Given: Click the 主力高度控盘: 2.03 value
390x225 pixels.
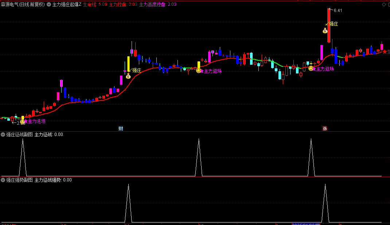Looking at the screenshot, I should tap(158, 4).
